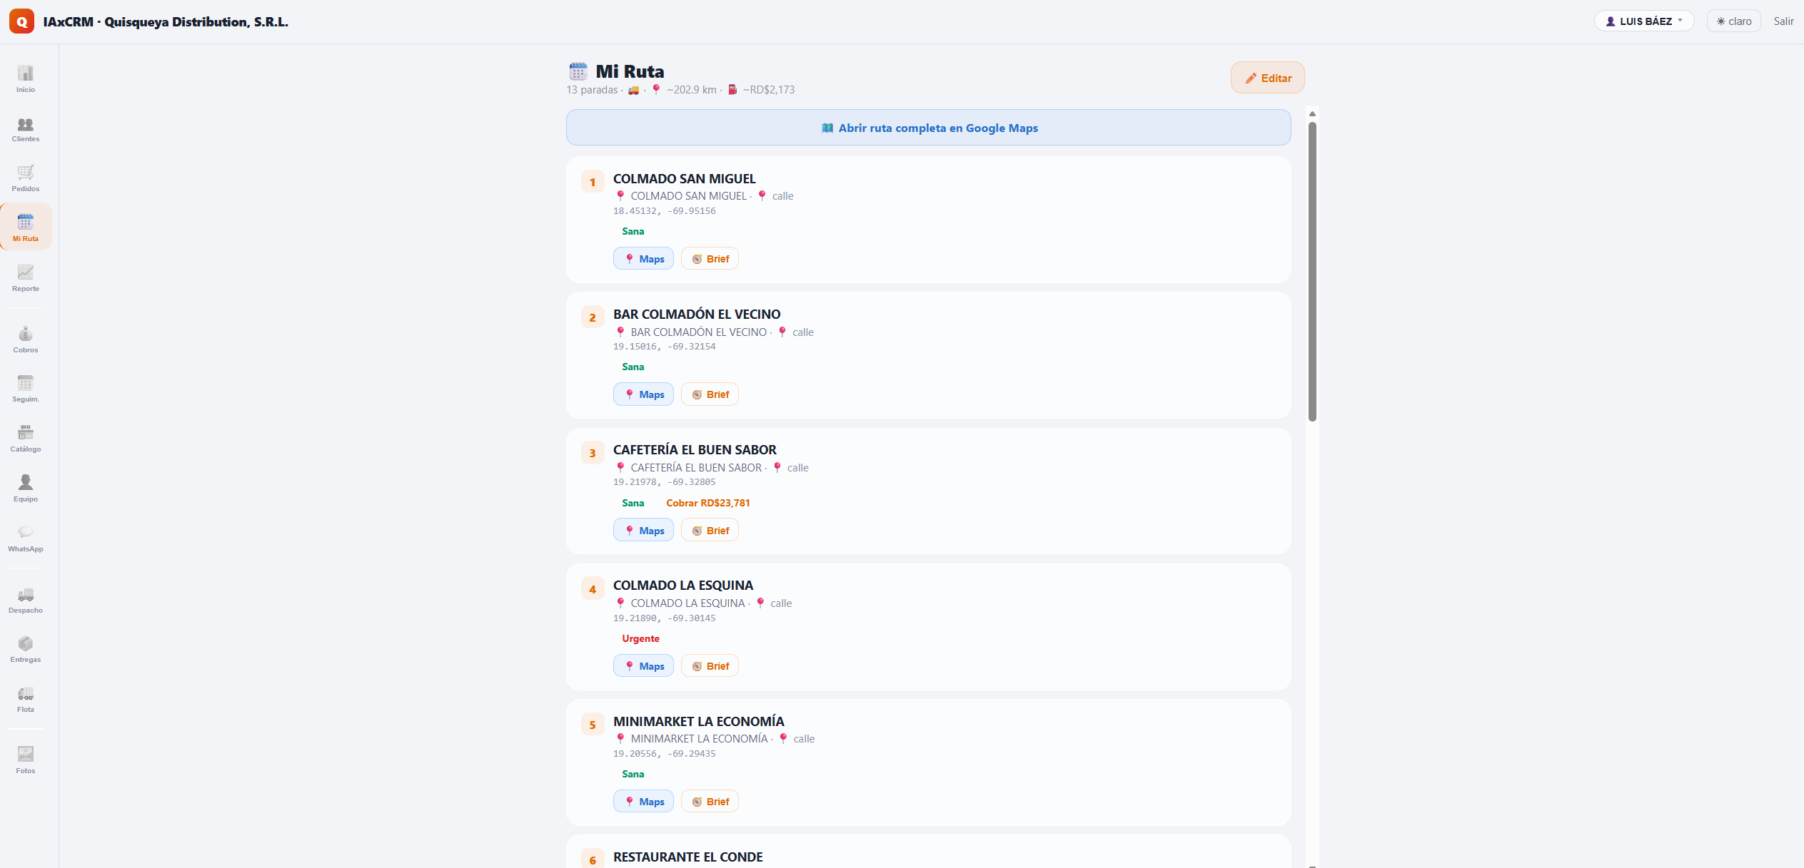Open Despacho section
The image size is (1804, 868).
[x=26, y=600]
